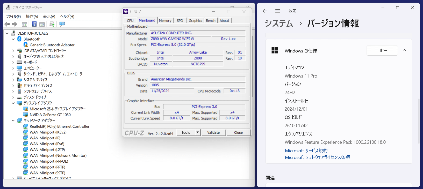Click the CPU-Z Close button

pyautogui.click(x=238, y=132)
